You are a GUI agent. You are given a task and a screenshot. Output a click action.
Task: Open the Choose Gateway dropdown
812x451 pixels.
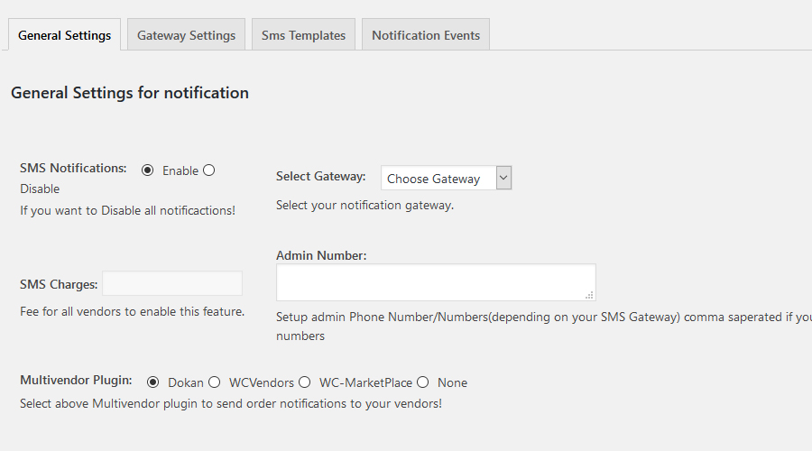(446, 179)
